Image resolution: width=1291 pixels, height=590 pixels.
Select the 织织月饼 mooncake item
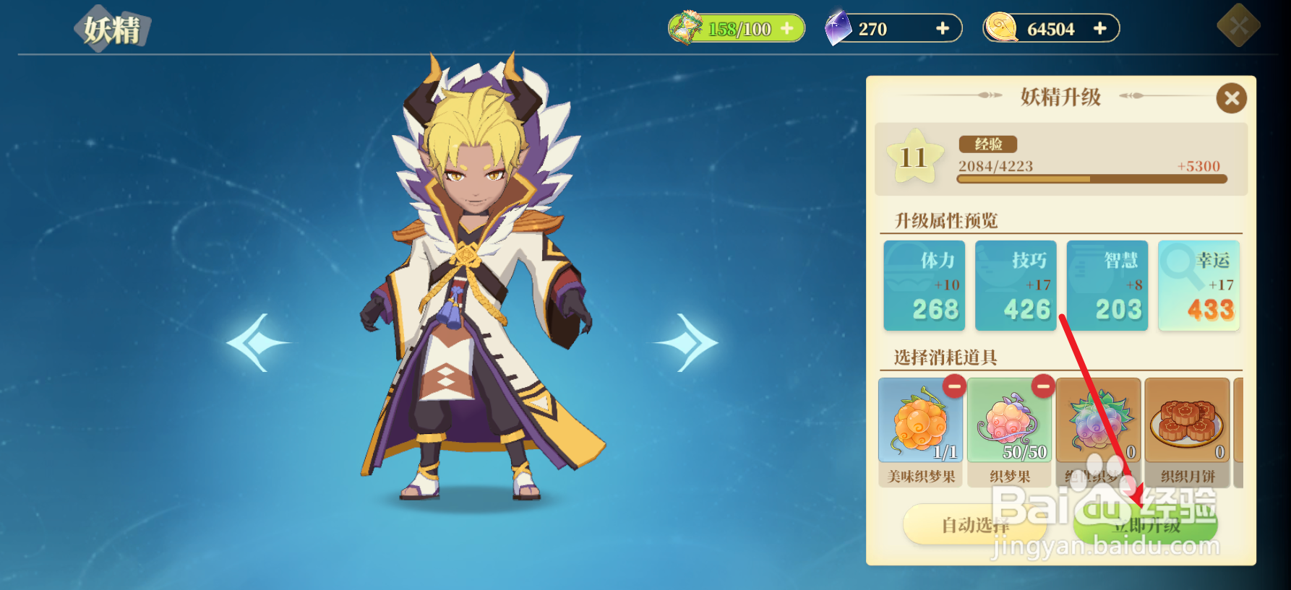pyautogui.click(x=1187, y=420)
